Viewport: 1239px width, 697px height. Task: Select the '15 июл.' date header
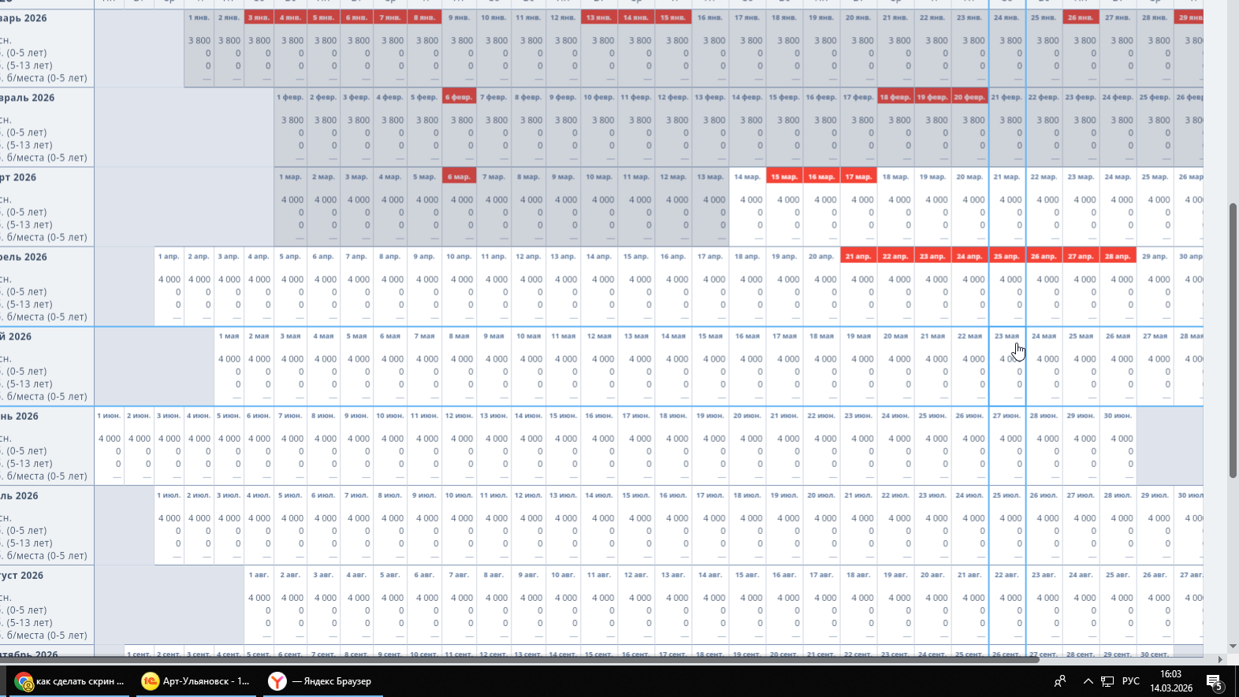pyautogui.click(x=636, y=495)
